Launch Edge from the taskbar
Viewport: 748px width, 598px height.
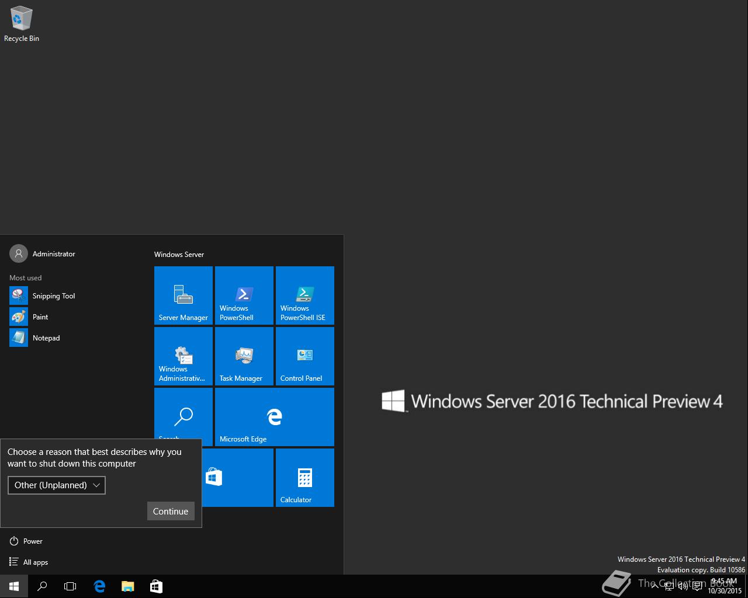coord(99,586)
